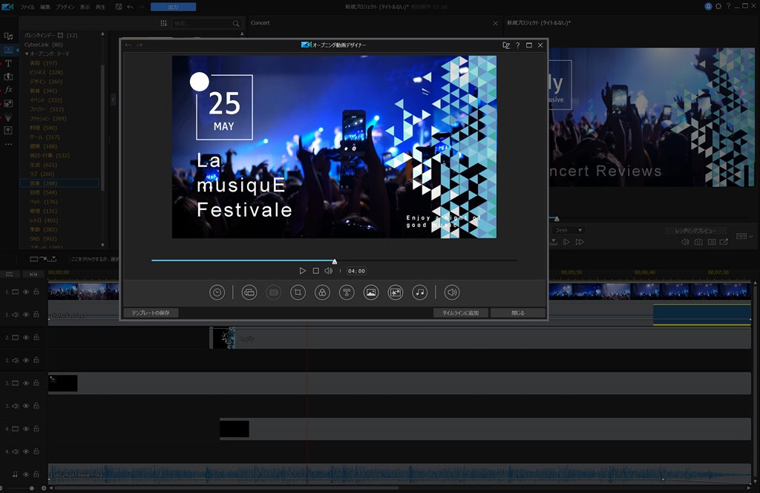Toggle visibility of video track 3

pos(25,383)
